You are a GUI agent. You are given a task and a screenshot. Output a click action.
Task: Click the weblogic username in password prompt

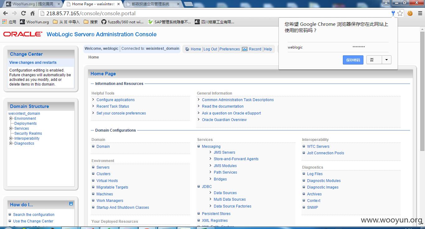[295, 47]
